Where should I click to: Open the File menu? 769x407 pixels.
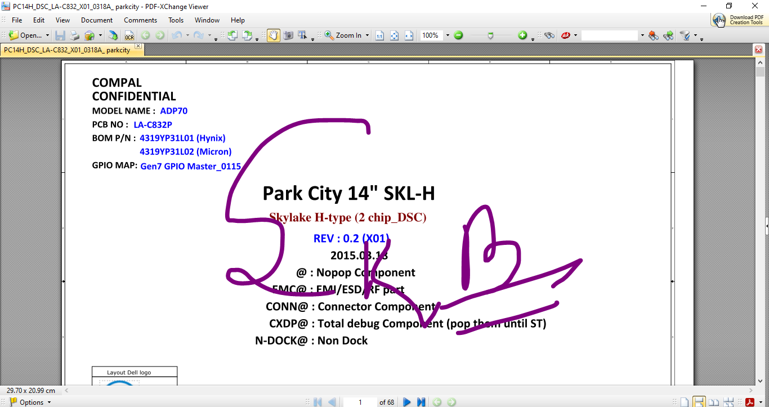pyautogui.click(x=17, y=20)
